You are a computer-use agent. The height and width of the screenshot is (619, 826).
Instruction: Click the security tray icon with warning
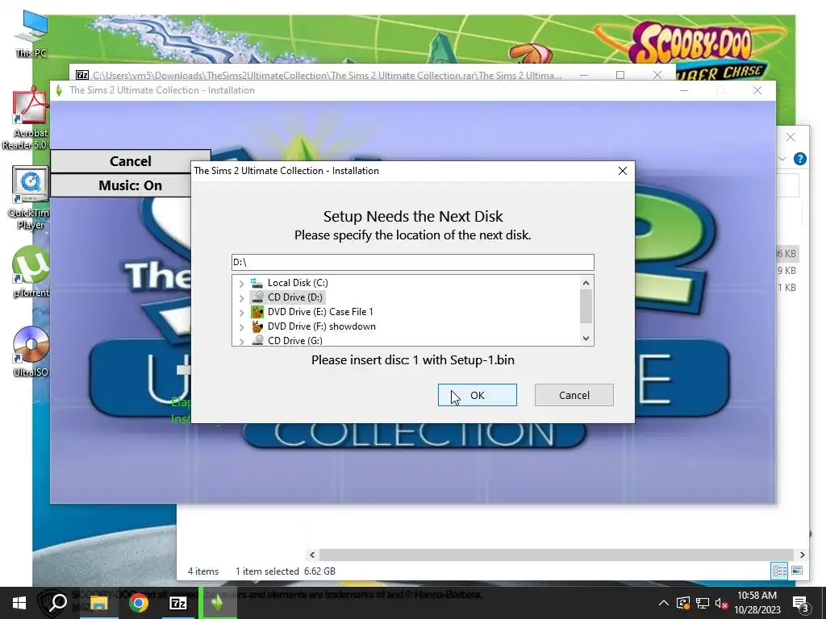(x=682, y=603)
